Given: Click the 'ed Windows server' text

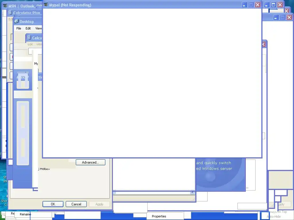Looking at the screenshot, I should click(x=214, y=168).
